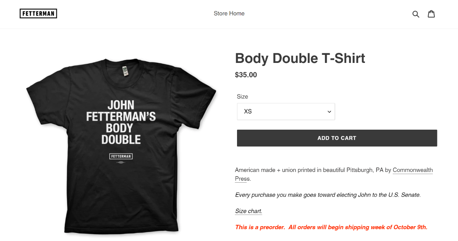
Task: Click the Size field label
Action: [242, 96]
